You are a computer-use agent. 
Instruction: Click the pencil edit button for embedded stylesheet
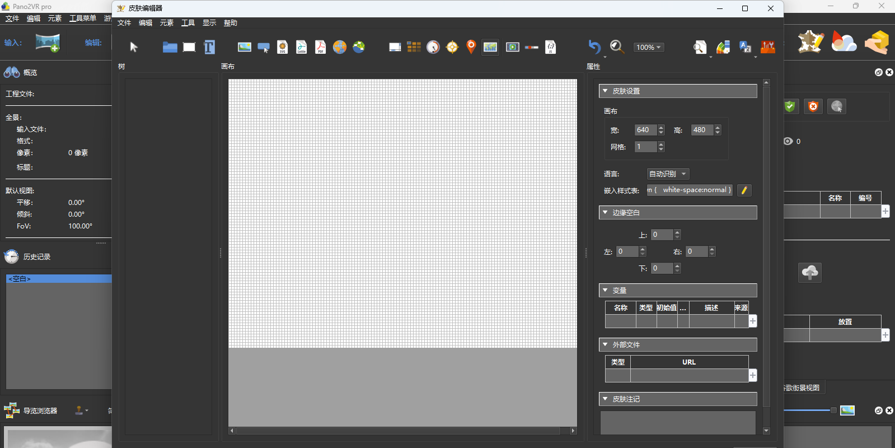[744, 190]
